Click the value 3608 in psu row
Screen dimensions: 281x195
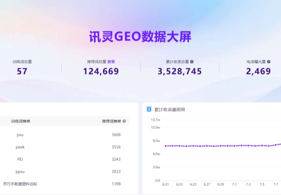(x=116, y=135)
